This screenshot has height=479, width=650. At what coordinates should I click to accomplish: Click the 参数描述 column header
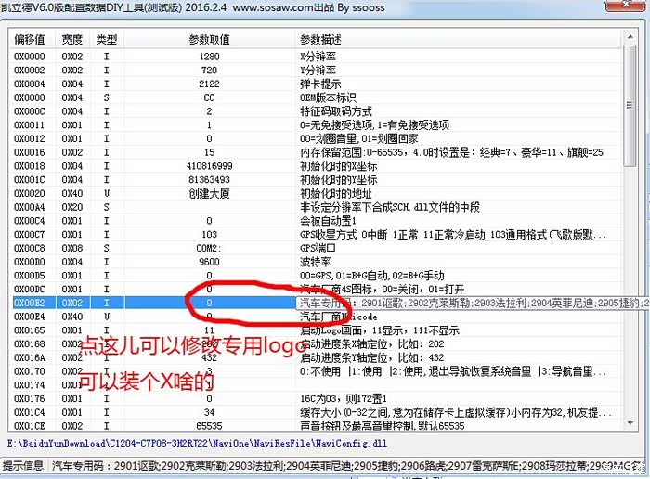(x=320, y=40)
